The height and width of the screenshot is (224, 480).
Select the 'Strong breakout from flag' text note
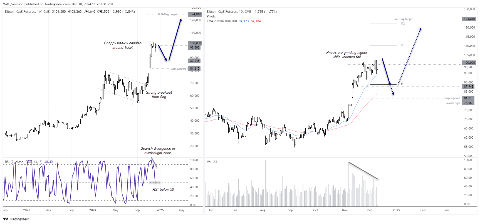point(159,95)
